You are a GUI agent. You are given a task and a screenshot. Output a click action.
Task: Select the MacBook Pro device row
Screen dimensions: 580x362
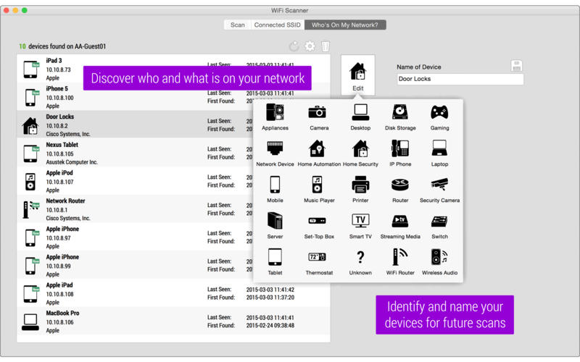(173, 321)
